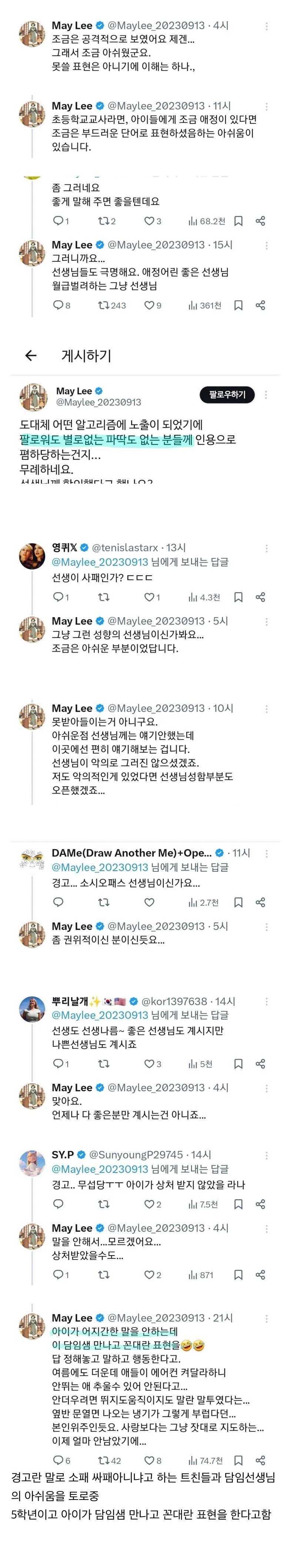Screen dimensions: 291x1560
Task: Open more options beside 팔로우하기 button
Action: coord(266,395)
